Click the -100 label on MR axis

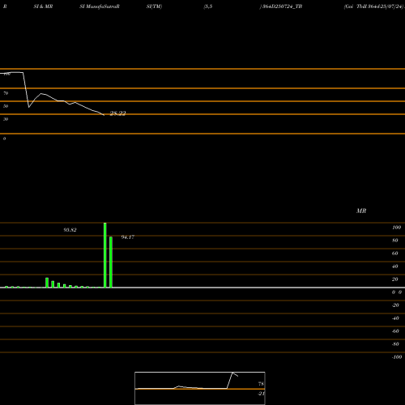[397, 357]
